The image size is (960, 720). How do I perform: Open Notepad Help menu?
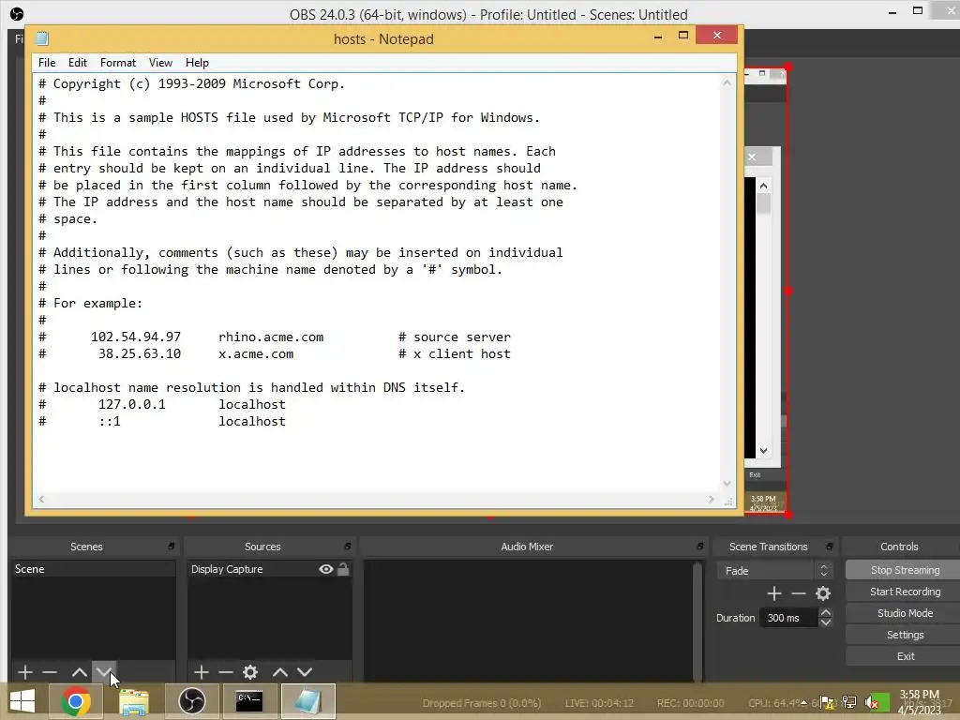(197, 63)
